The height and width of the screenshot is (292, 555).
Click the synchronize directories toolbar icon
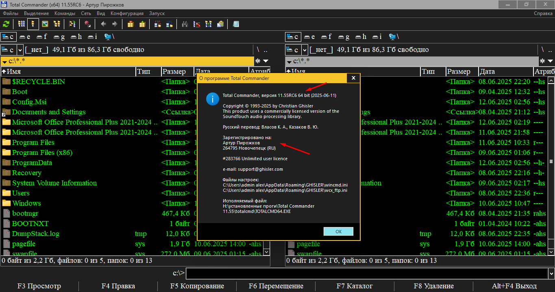(209, 24)
